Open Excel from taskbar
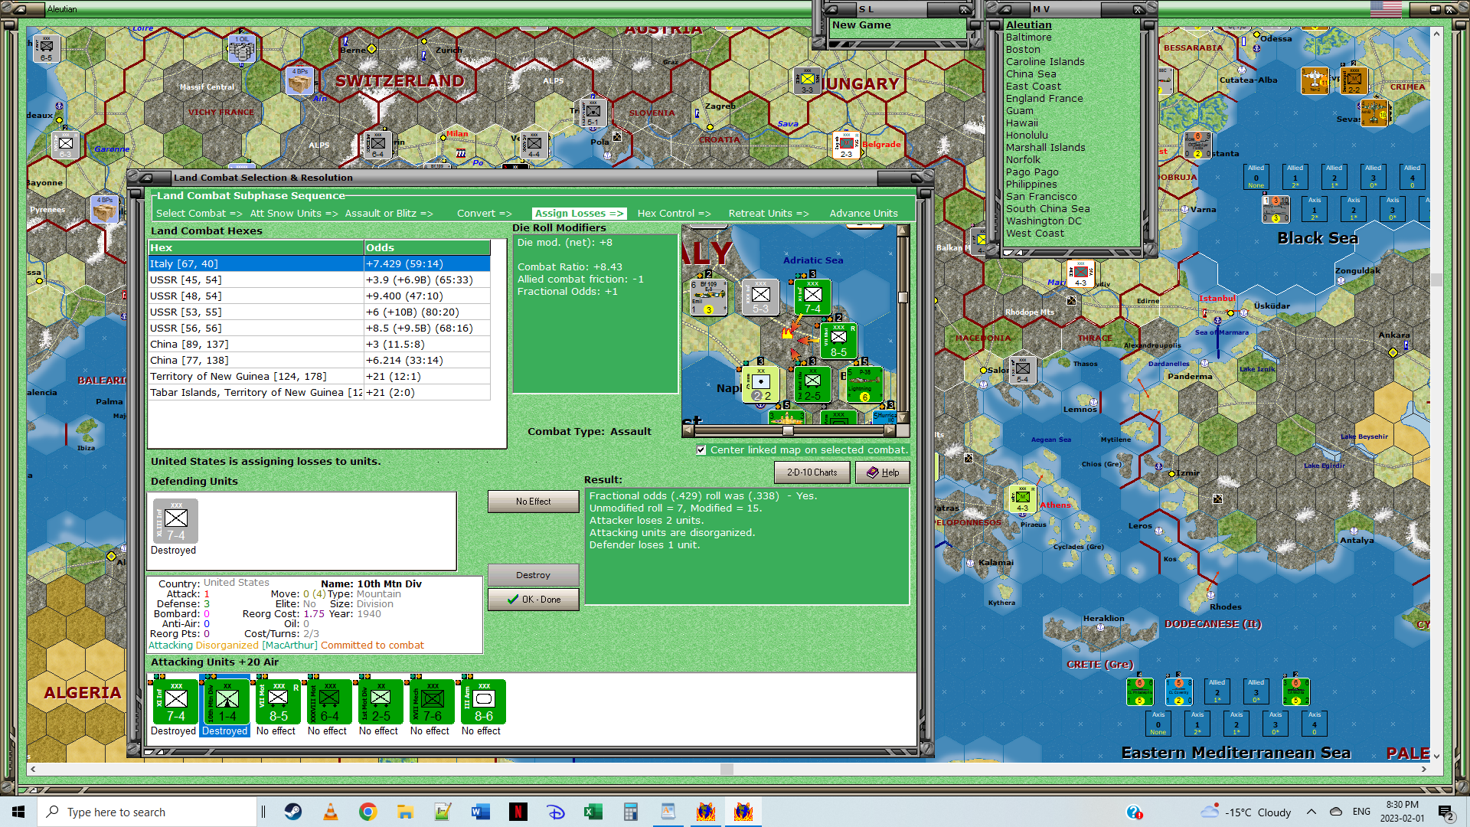Image resolution: width=1470 pixels, height=827 pixels. pos(593,812)
